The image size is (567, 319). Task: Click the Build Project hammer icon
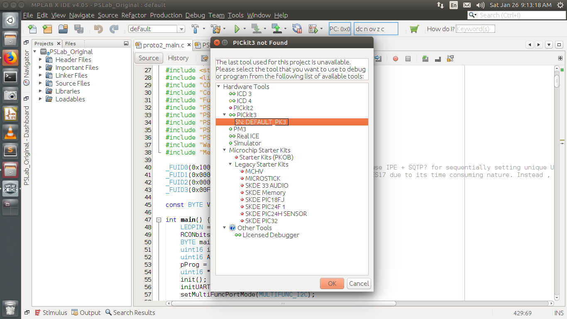pos(196,29)
